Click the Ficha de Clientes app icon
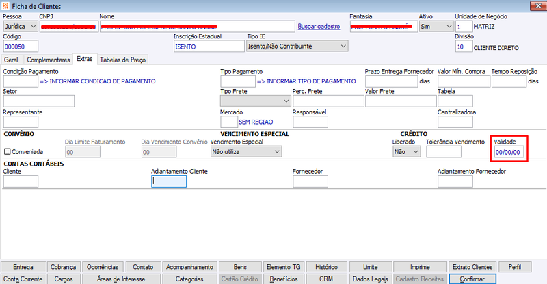Image resolution: width=547 pixels, height=284 pixels. coord(5,6)
